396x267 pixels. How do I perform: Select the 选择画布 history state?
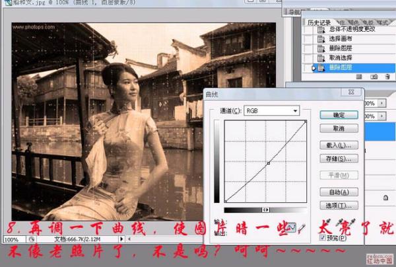tap(340, 39)
